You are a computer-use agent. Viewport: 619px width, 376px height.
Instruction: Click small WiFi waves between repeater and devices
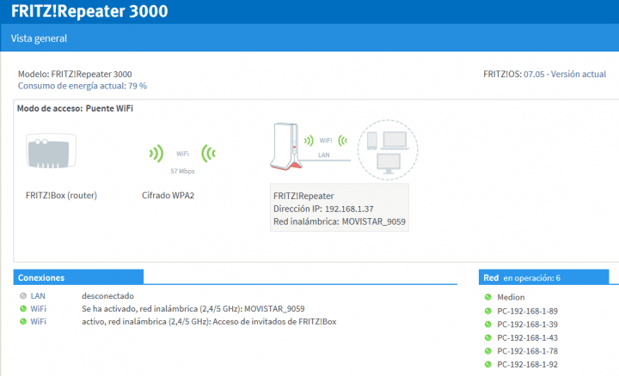[326, 140]
